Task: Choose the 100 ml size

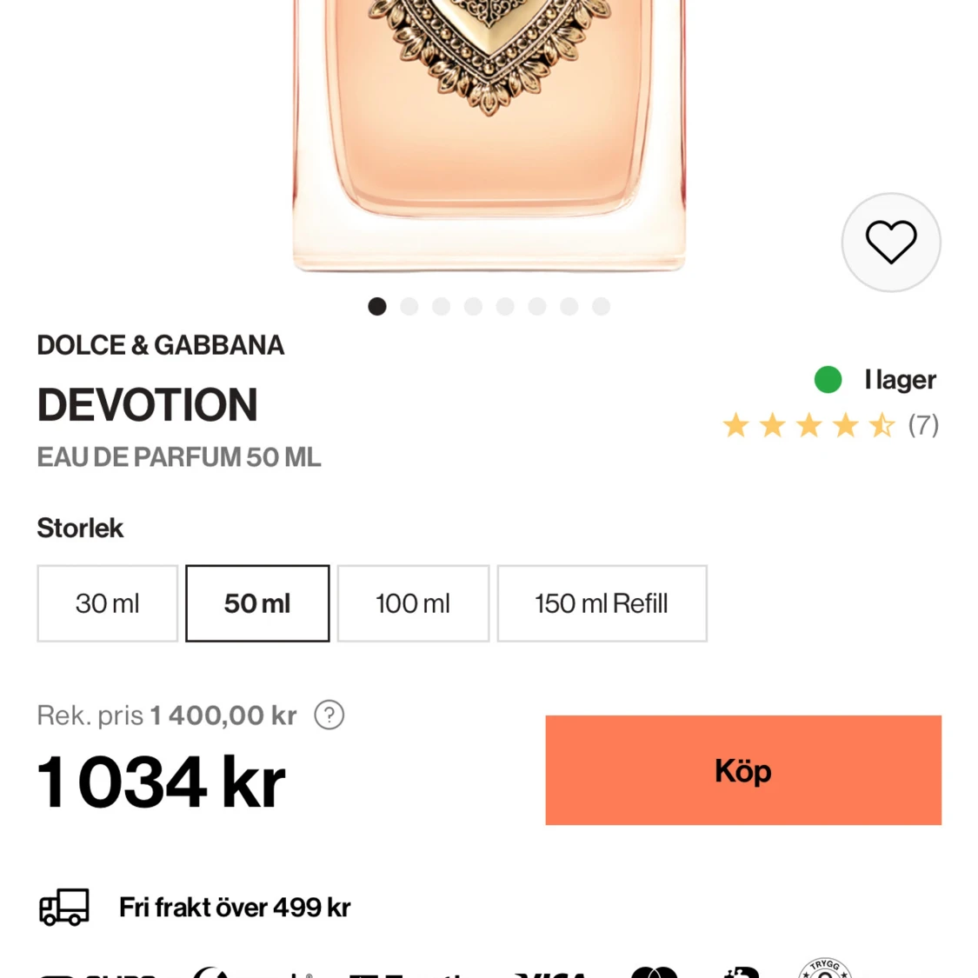Action: (413, 603)
